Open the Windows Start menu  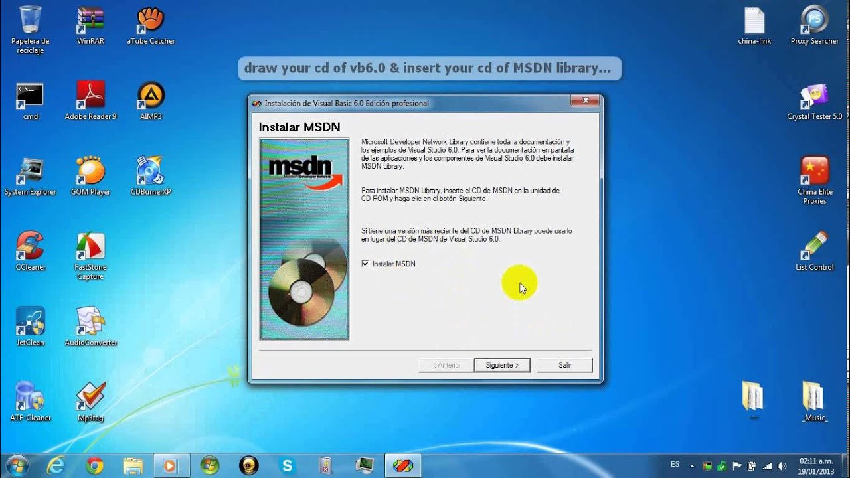coord(16,465)
